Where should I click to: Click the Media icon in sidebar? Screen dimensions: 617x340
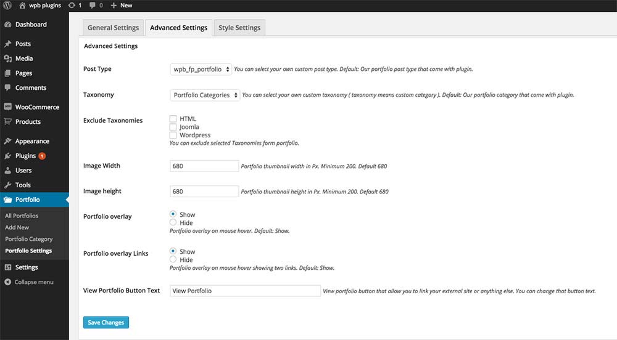click(x=8, y=59)
